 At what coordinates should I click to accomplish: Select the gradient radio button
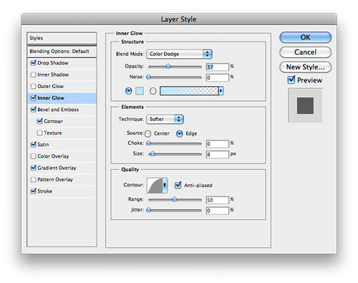pyautogui.click(x=153, y=91)
